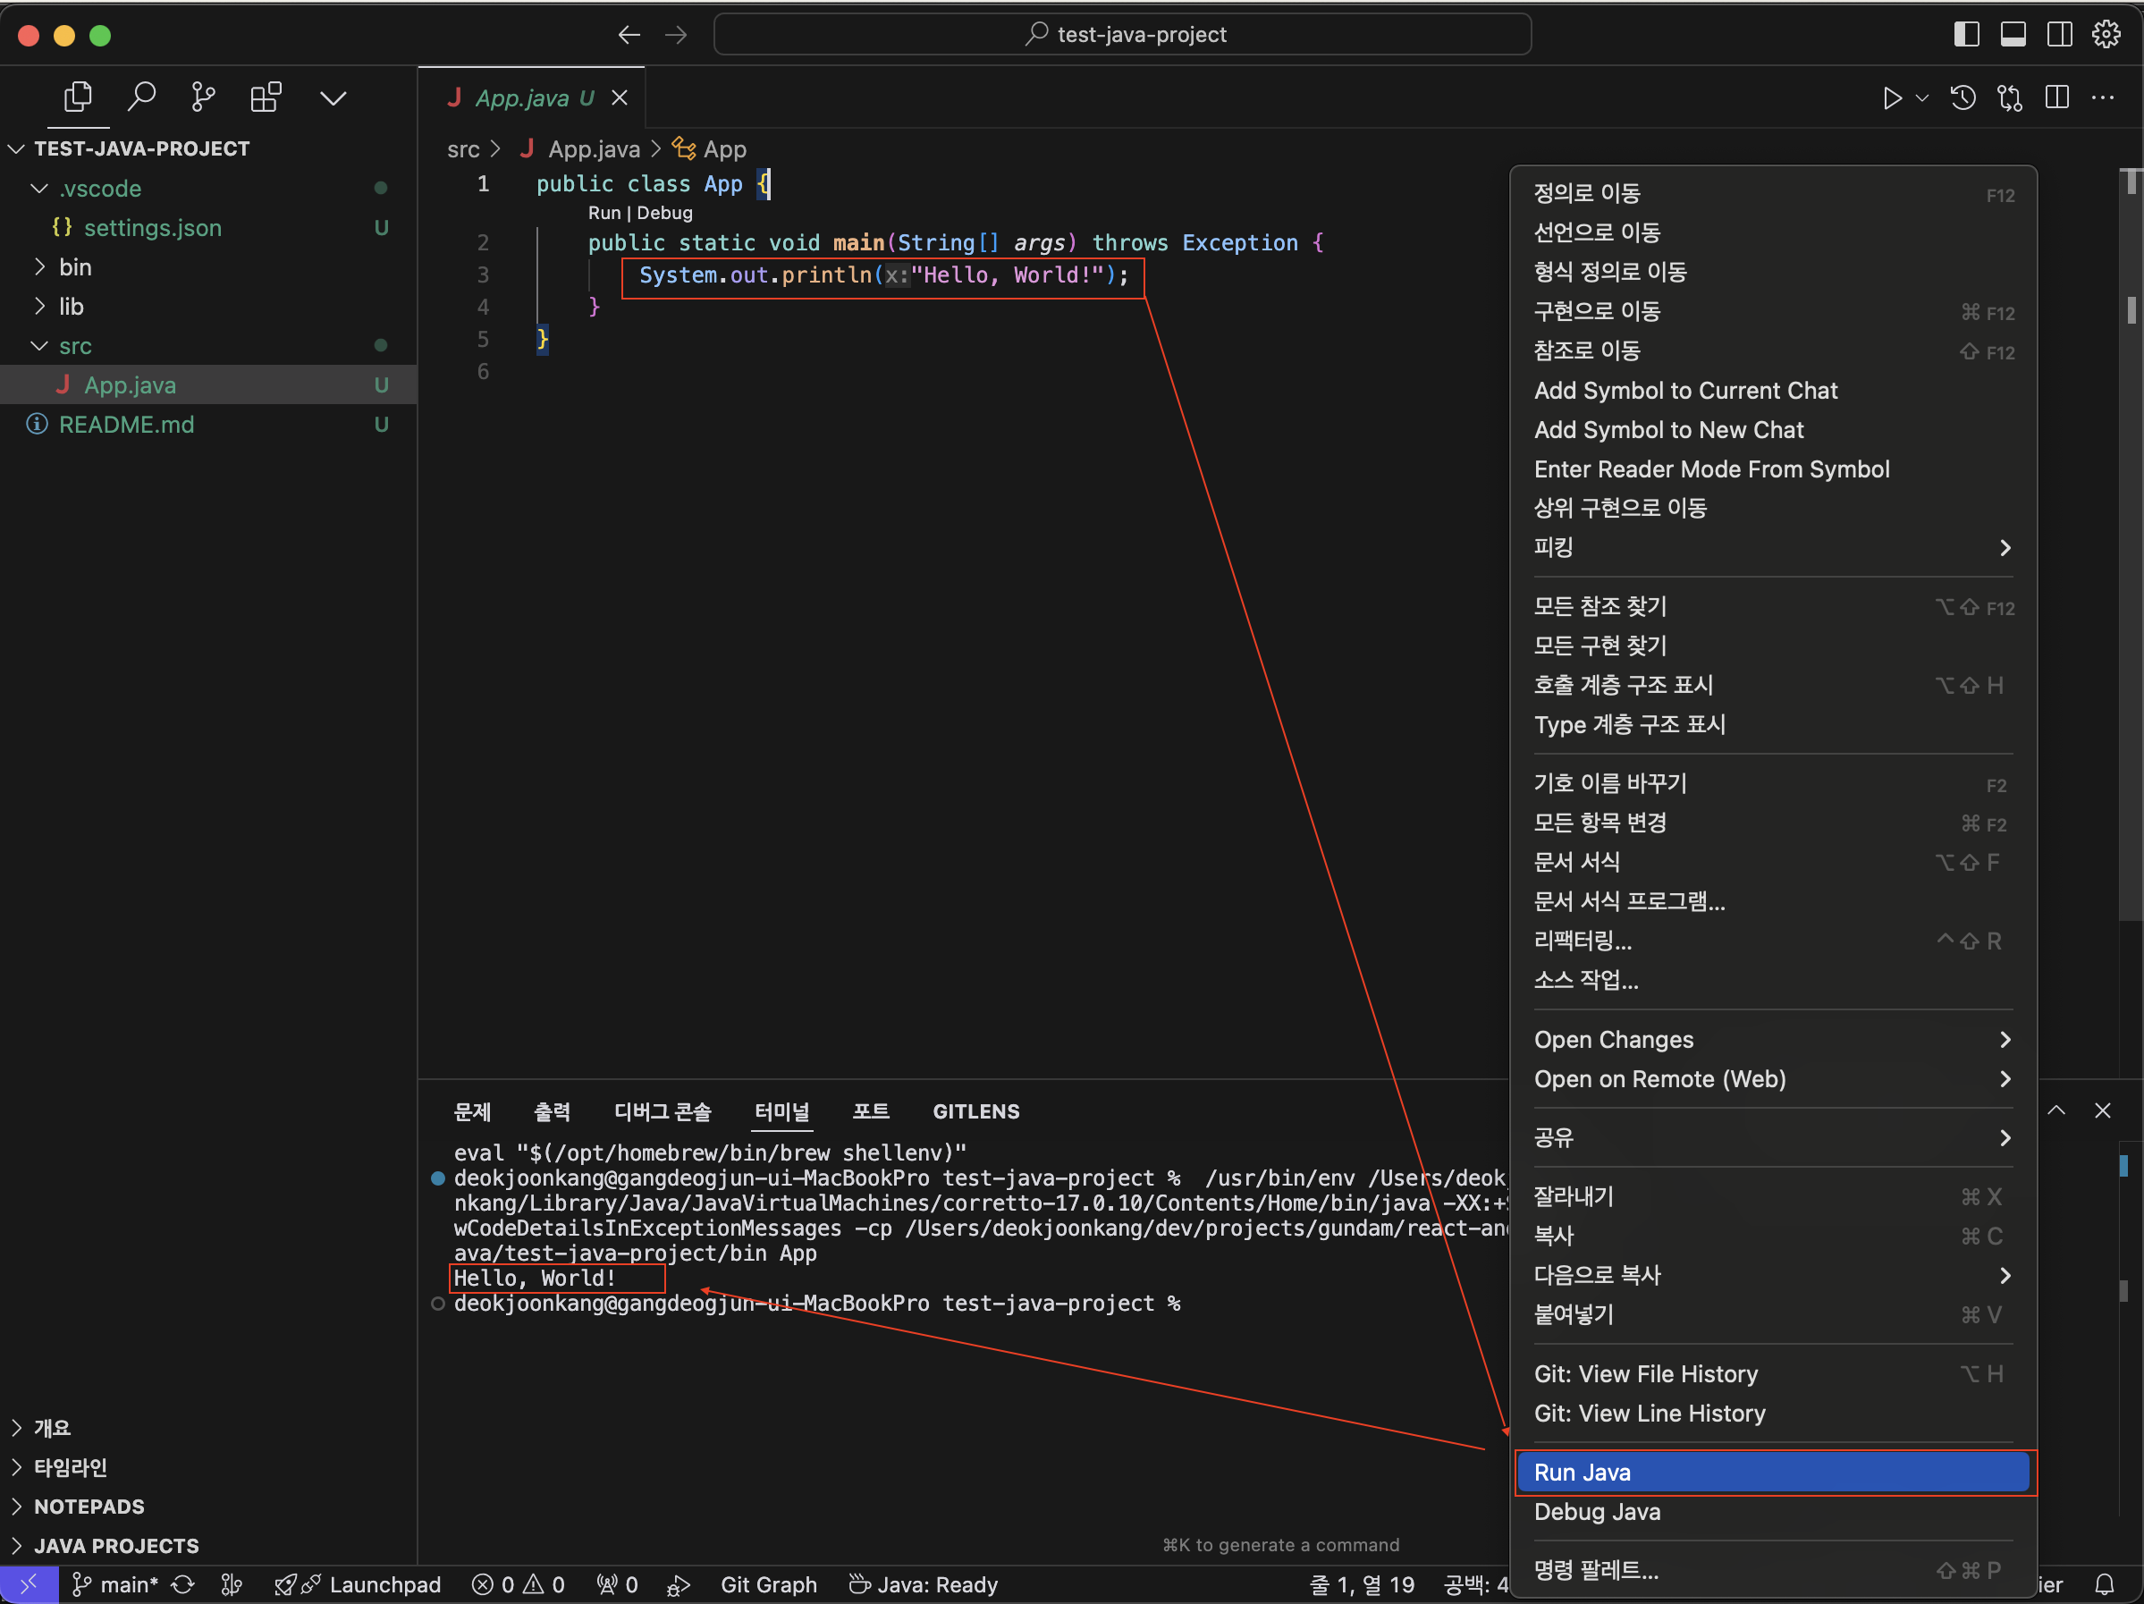The width and height of the screenshot is (2144, 1604).
Task: Open the Extensions view icon
Action: coord(266,97)
